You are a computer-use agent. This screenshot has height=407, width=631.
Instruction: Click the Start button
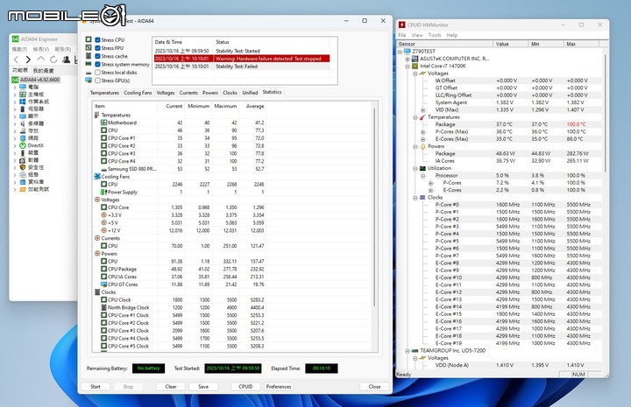(96, 387)
